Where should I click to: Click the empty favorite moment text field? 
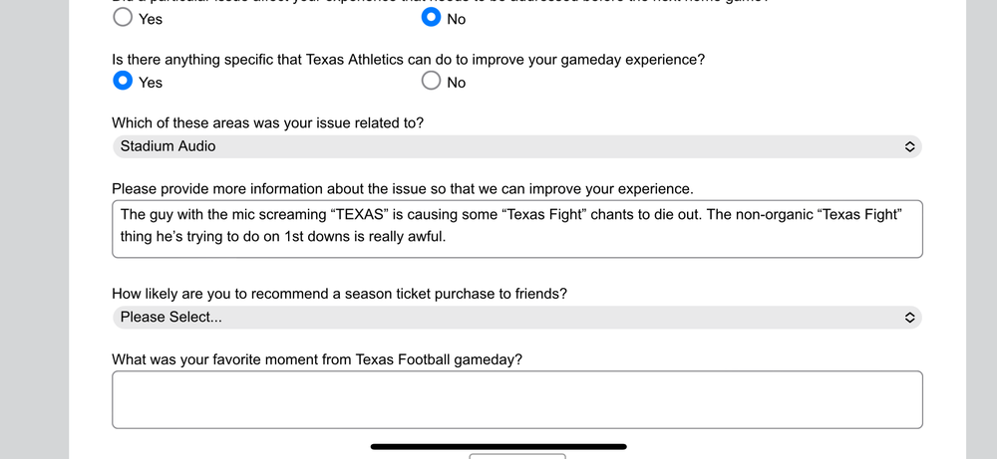coord(516,399)
